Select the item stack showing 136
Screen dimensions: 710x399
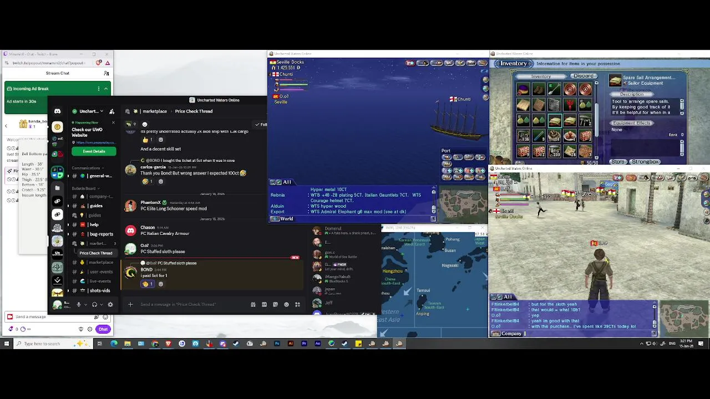click(x=523, y=136)
